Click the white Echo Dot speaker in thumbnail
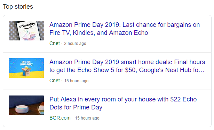 pyautogui.click(x=22, y=109)
